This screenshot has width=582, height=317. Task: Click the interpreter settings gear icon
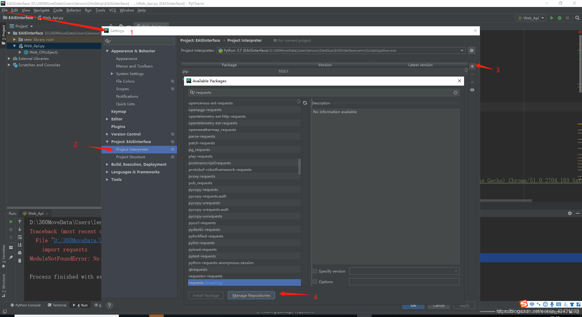coord(471,51)
